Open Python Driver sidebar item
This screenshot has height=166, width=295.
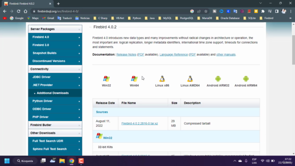(x=55, y=101)
